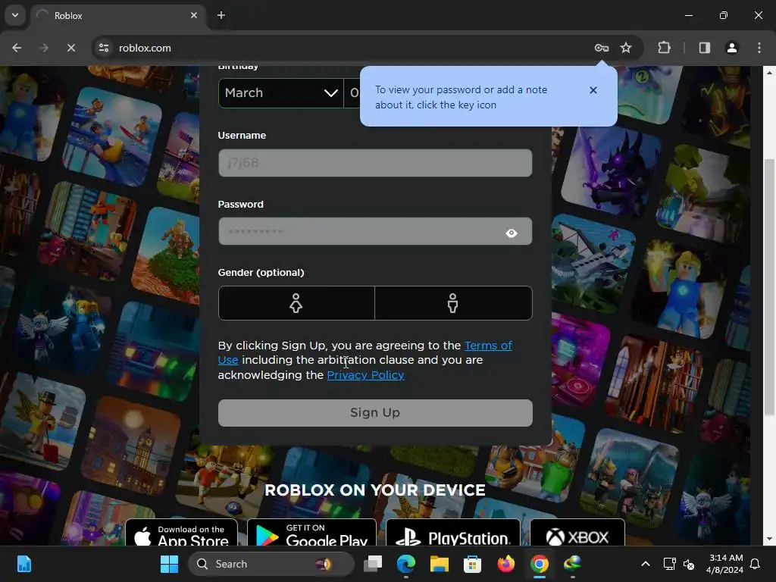Click into the Password field

(x=375, y=231)
